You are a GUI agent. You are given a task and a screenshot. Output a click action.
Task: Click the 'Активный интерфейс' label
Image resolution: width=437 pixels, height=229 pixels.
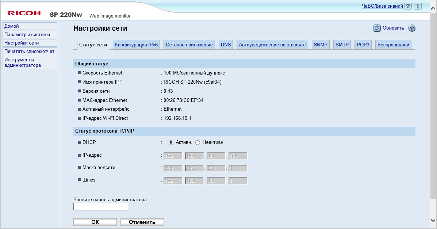click(106, 109)
